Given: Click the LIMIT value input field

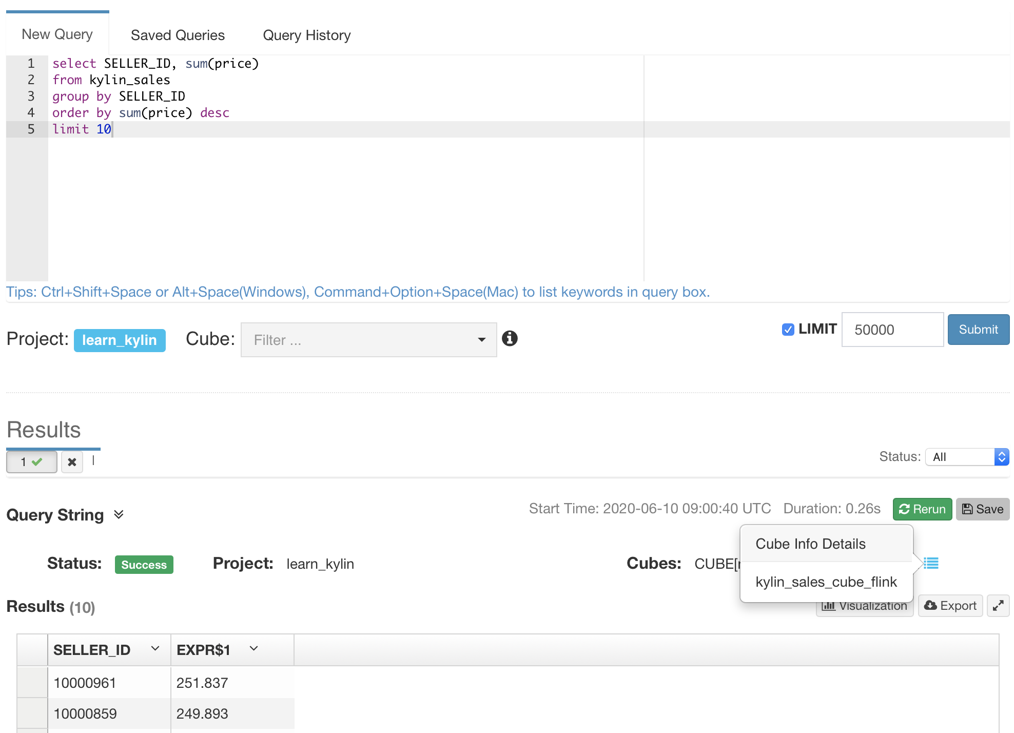Looking at the screenshot, I should [x=892, y=330].
